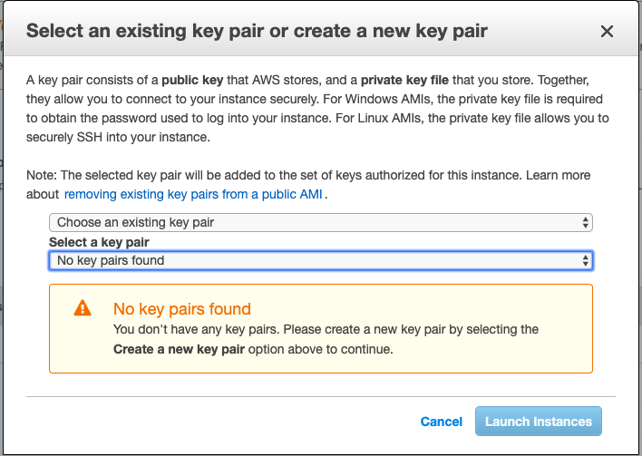Click the bold 'private key file' text

pos(404,80)
